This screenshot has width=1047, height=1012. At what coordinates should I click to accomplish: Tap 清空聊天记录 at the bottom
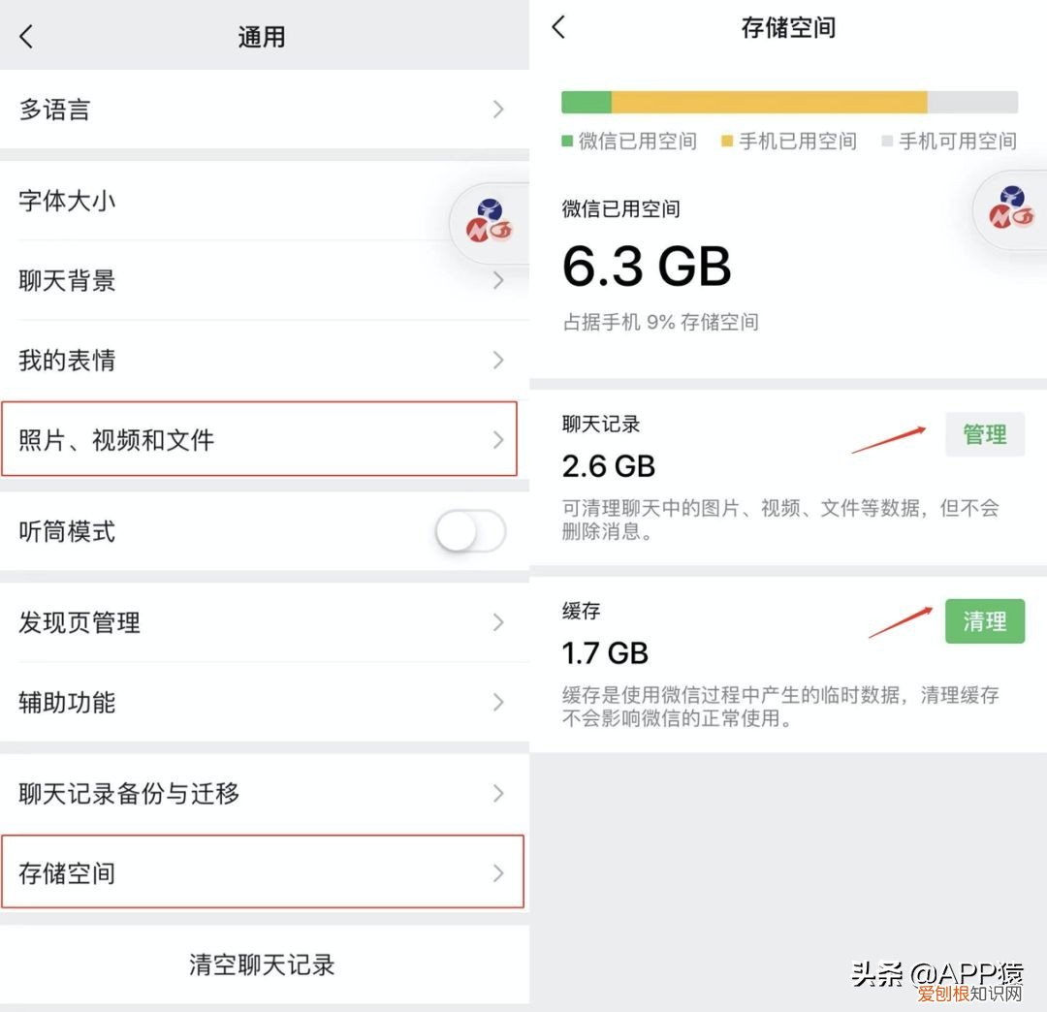coord(262,965)
